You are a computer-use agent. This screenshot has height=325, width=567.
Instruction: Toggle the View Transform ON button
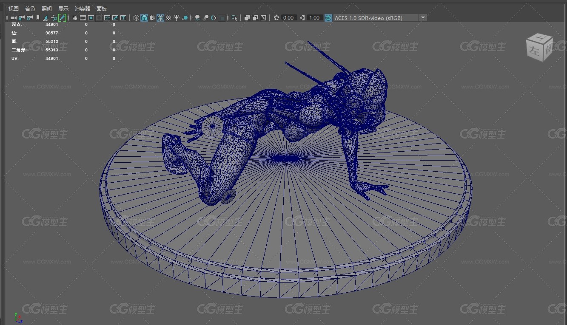pyautogui.click(x=328, y=18)
